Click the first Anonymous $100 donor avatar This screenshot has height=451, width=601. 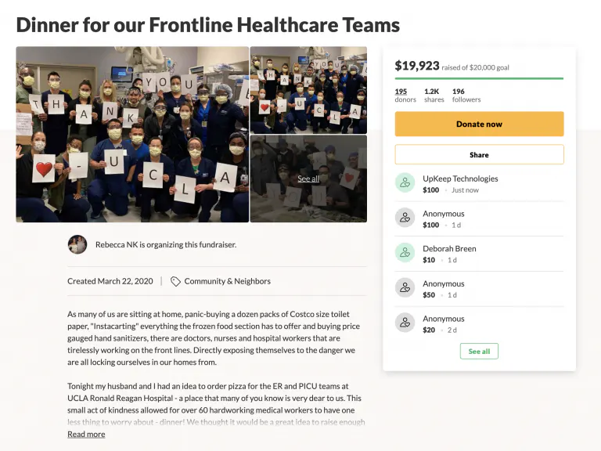[405, 218]
